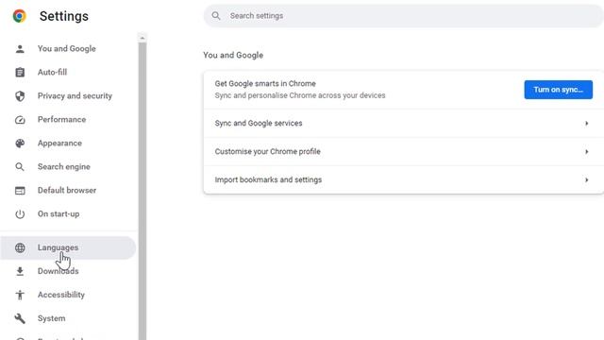Focus the Search settings input field
Image resolution: width=604 pixels, height=340 pixels.
(x=403, y=16)
